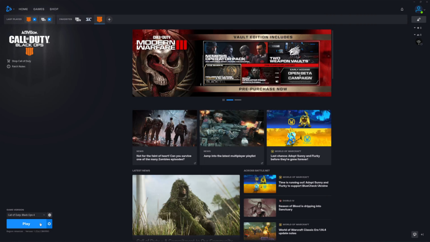Screen dimensions: 430x242
Task: Pause the banner carousel
Action: click(223, 100)
